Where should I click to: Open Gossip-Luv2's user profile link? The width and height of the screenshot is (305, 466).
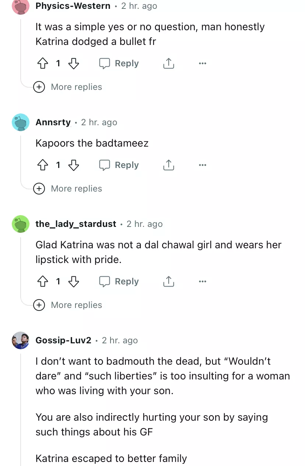click(63, 340)
